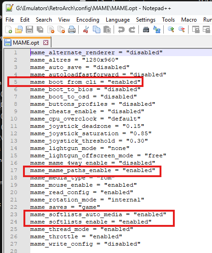Viewport: 212px width, 253px height.
Task: Open the Edit menu
Action: click(25, 20)
